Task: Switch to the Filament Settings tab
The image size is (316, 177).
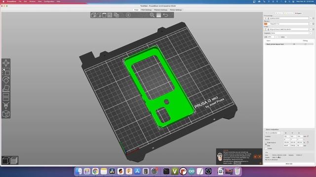Action: coord(160,10)
